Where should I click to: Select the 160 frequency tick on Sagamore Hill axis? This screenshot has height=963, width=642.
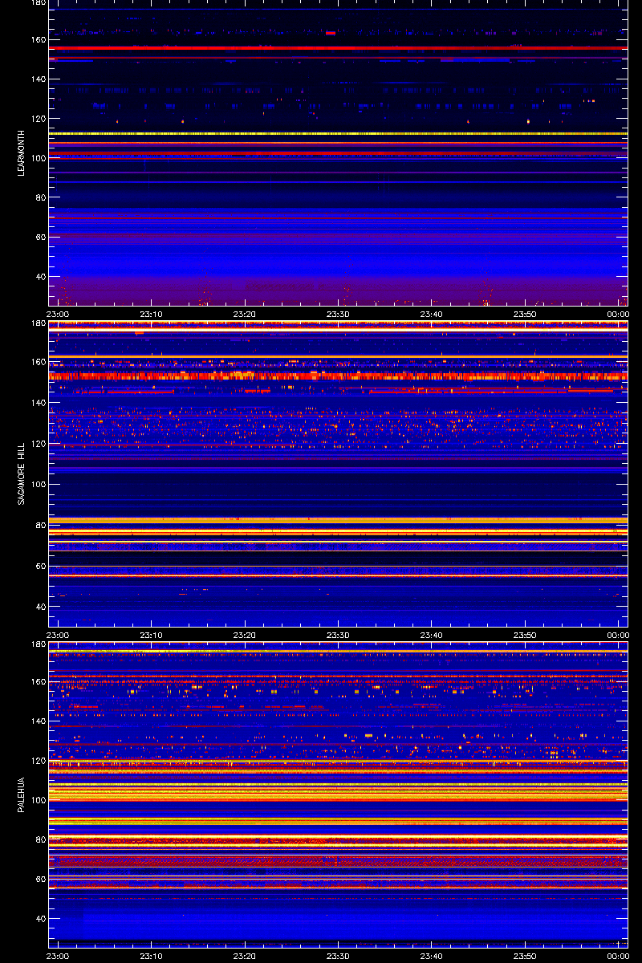(x=39, y=362)
